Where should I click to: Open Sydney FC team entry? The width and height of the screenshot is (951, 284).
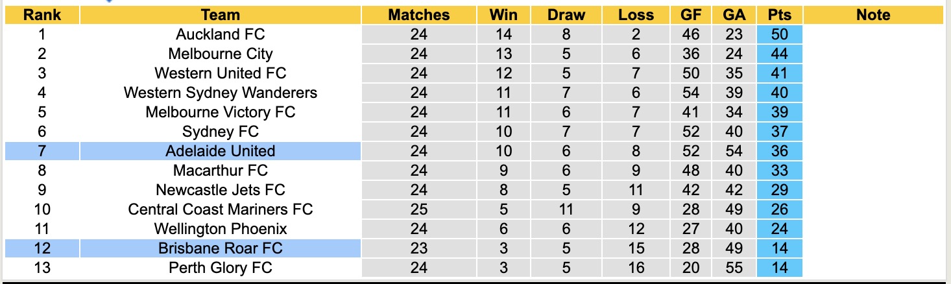click(221, 132)
